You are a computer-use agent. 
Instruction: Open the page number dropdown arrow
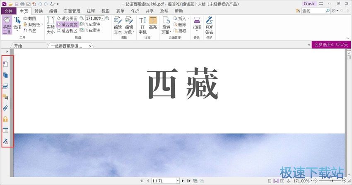178,181
